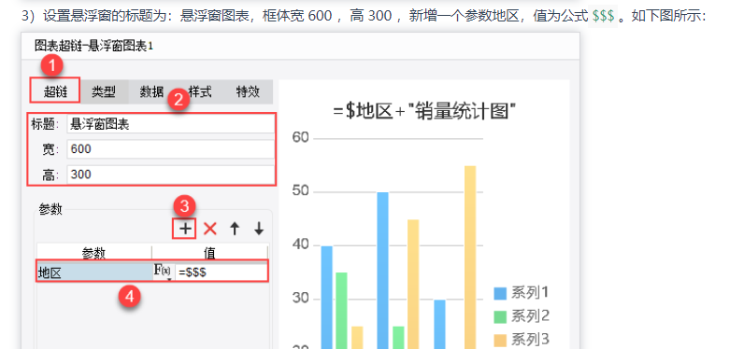Click the tallest orange bar in chart
The image size is (744, 349).
pyautogui.click(x=470, y=258)
